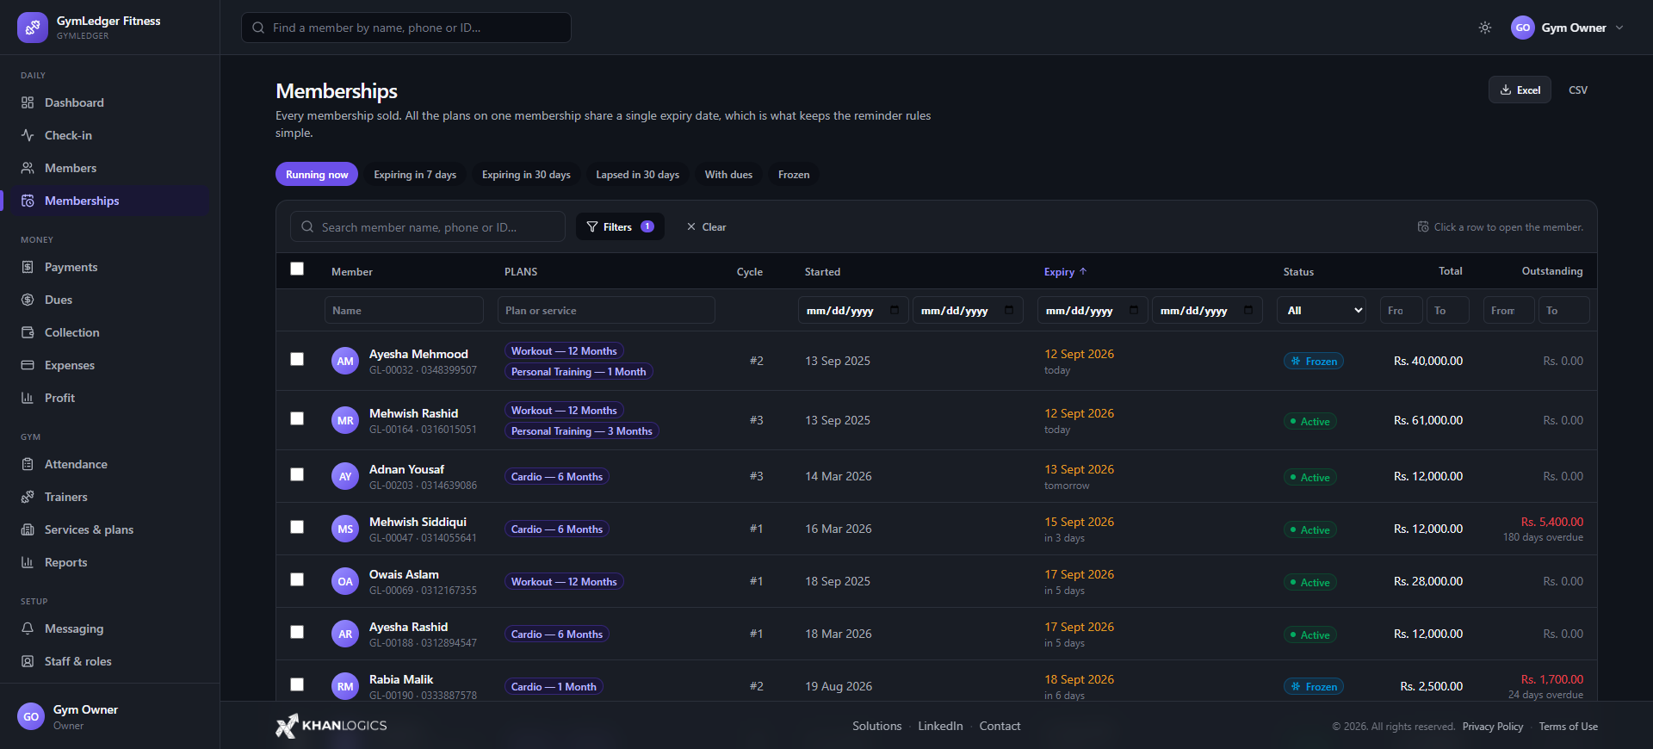Image resolution: width=1653 pixels, height=749 pixels.
Task: Open Members page icon in sidebar
Action: (x=28, y=168)
